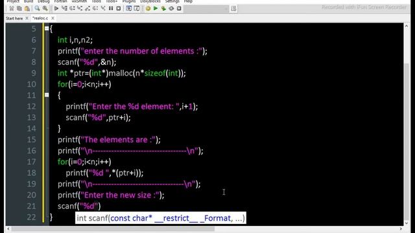Open the Various info debug icon
The width and height of the screenshot is (415, 233).
(x=137, y=8)
